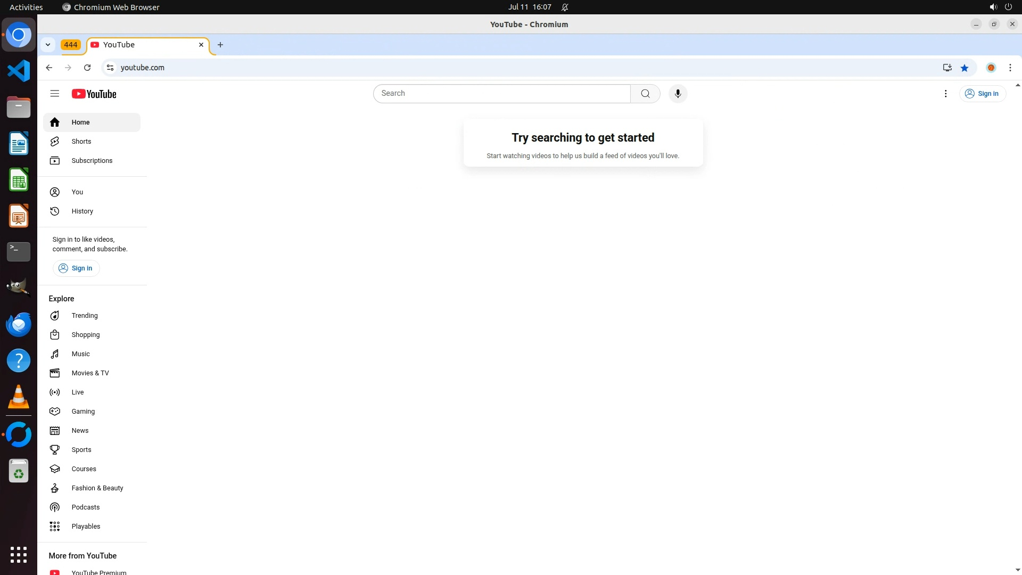Screen dimensions: 1022x575
Task: Click the page scrollbar down arrow
Action: pos(1018,570)
